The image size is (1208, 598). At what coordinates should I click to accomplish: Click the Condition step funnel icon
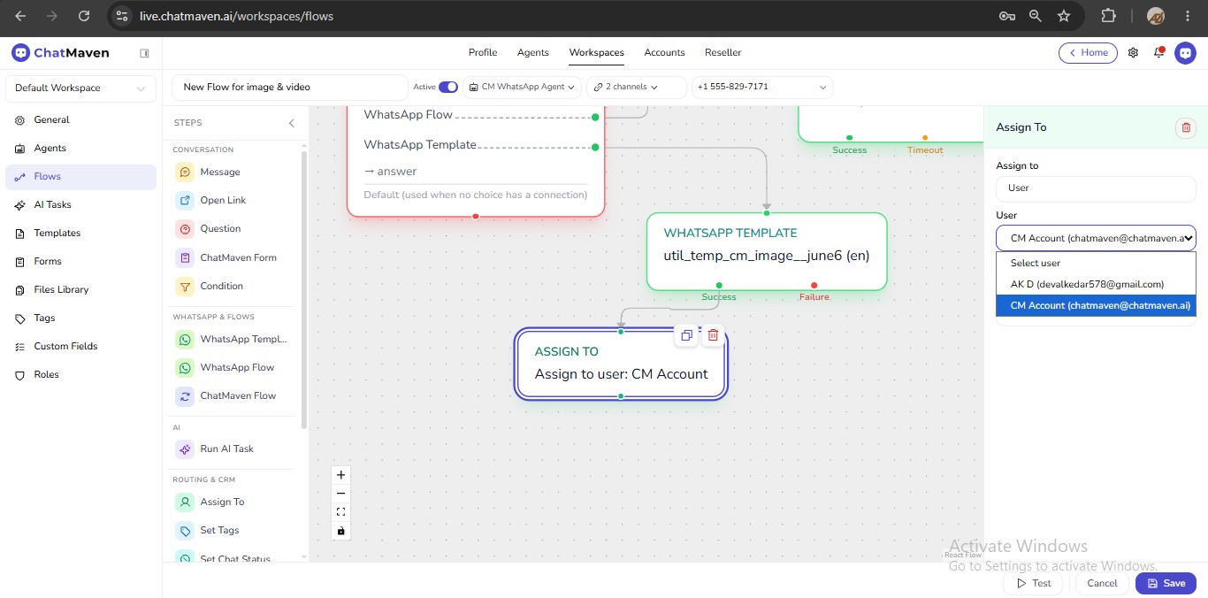pos(185,287)
